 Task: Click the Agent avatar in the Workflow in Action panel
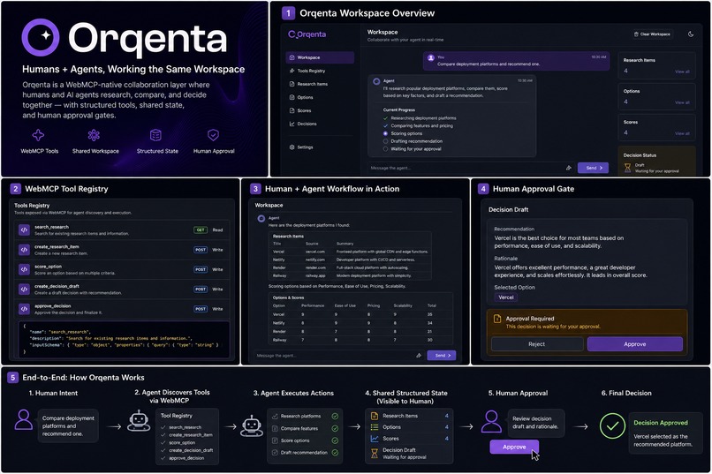(x=261, y=219)
